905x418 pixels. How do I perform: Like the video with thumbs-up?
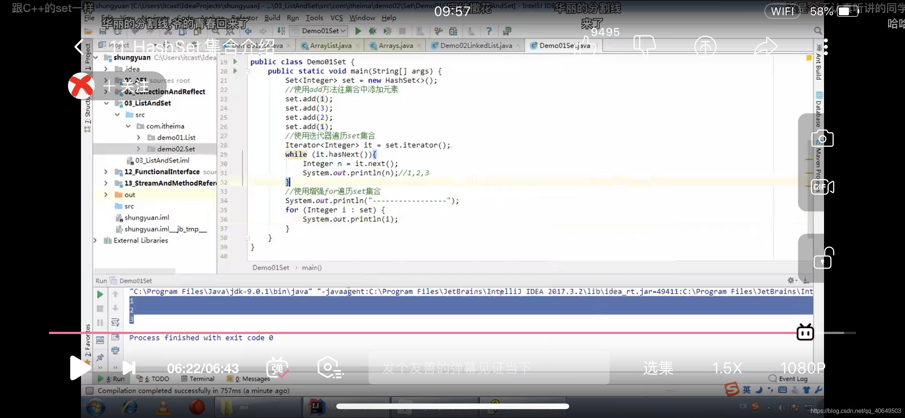585,46
